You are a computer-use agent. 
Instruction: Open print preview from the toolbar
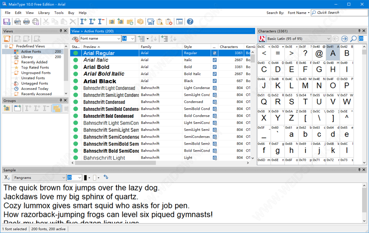(x=17, y=21)
